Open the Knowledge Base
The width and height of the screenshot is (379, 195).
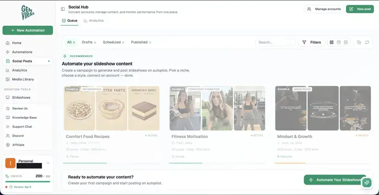click(x=24, y=118)
